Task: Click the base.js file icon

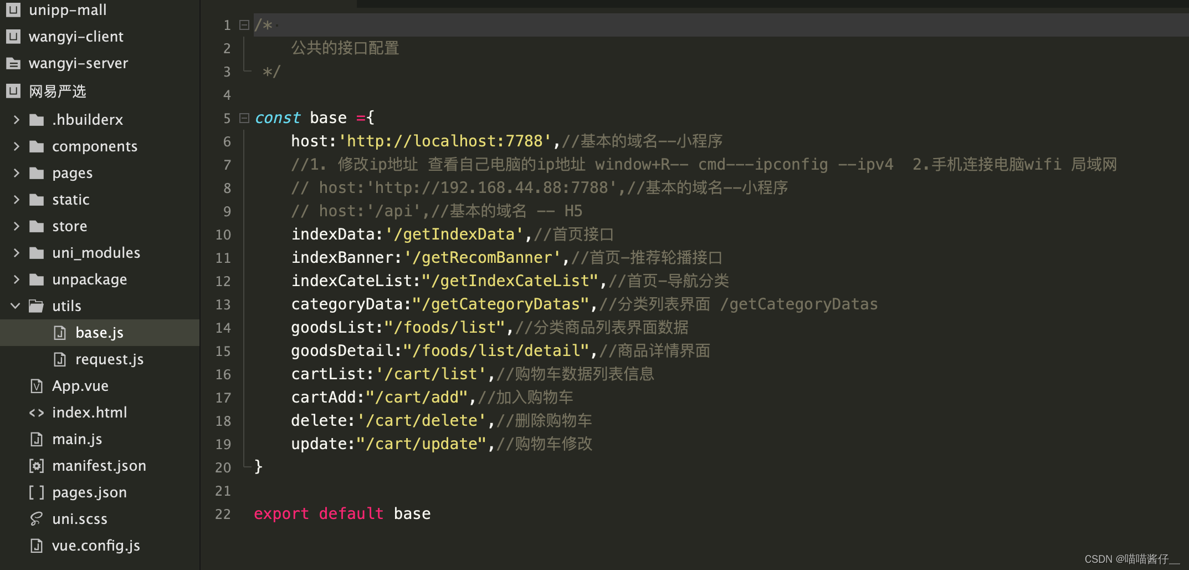Action: tap(59, 333)
